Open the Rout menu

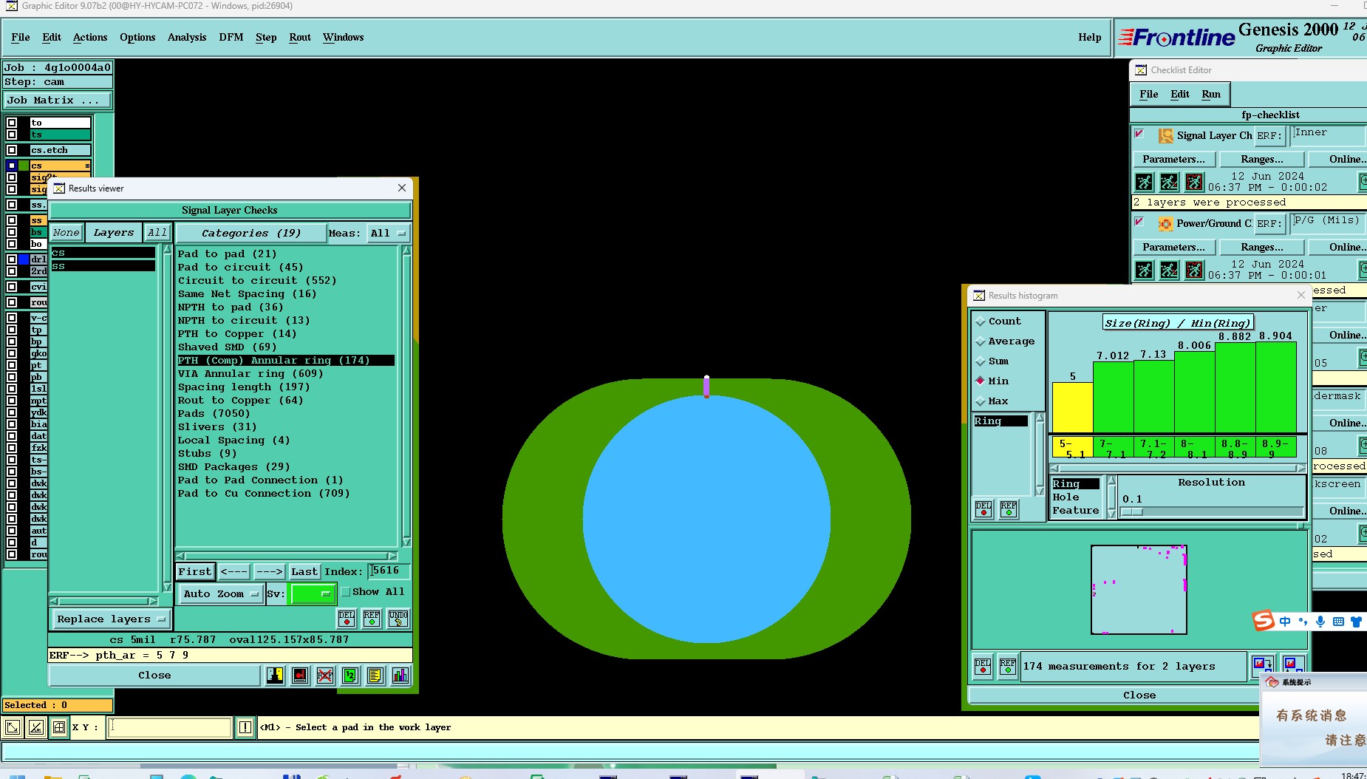click(300, 38)
